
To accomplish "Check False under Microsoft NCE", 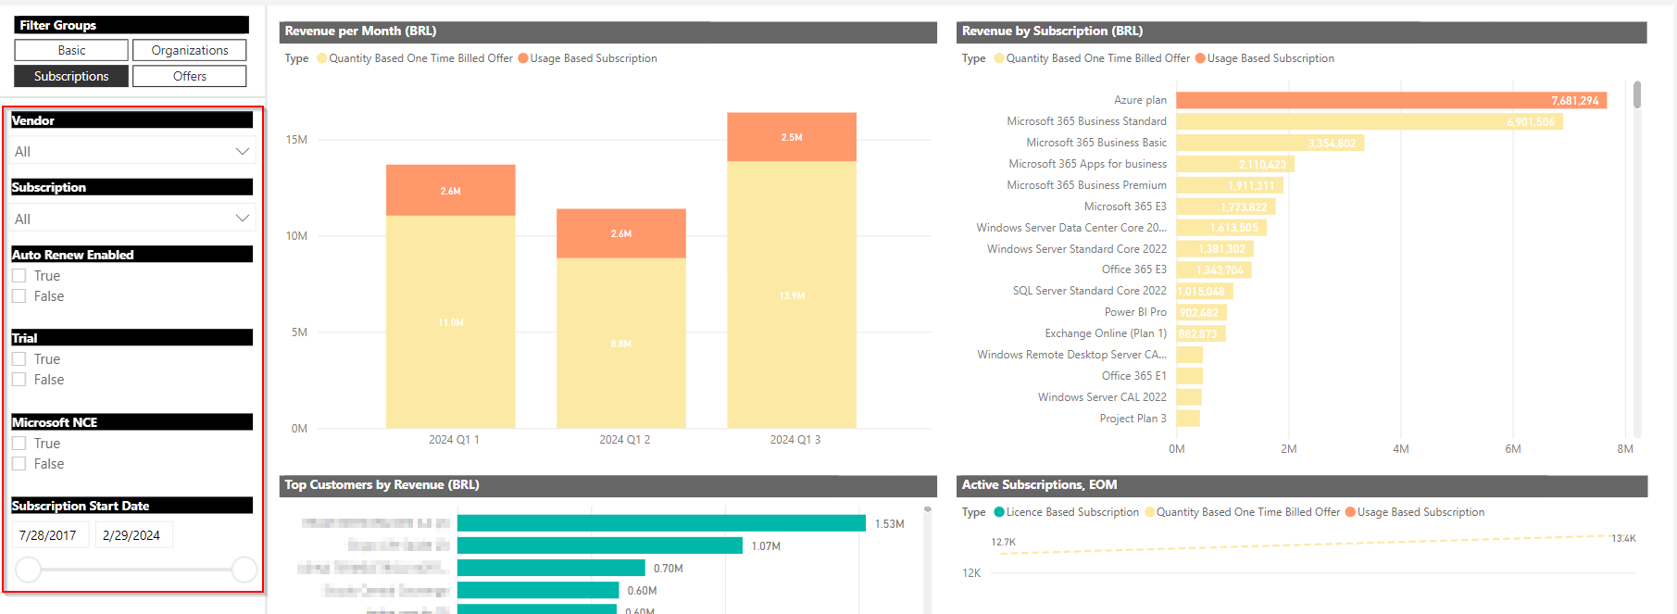I will click(x=19, y=464).
